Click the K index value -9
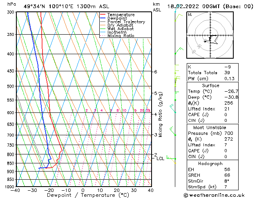Viewport: 257px width, 198px height. pos(228,67)
